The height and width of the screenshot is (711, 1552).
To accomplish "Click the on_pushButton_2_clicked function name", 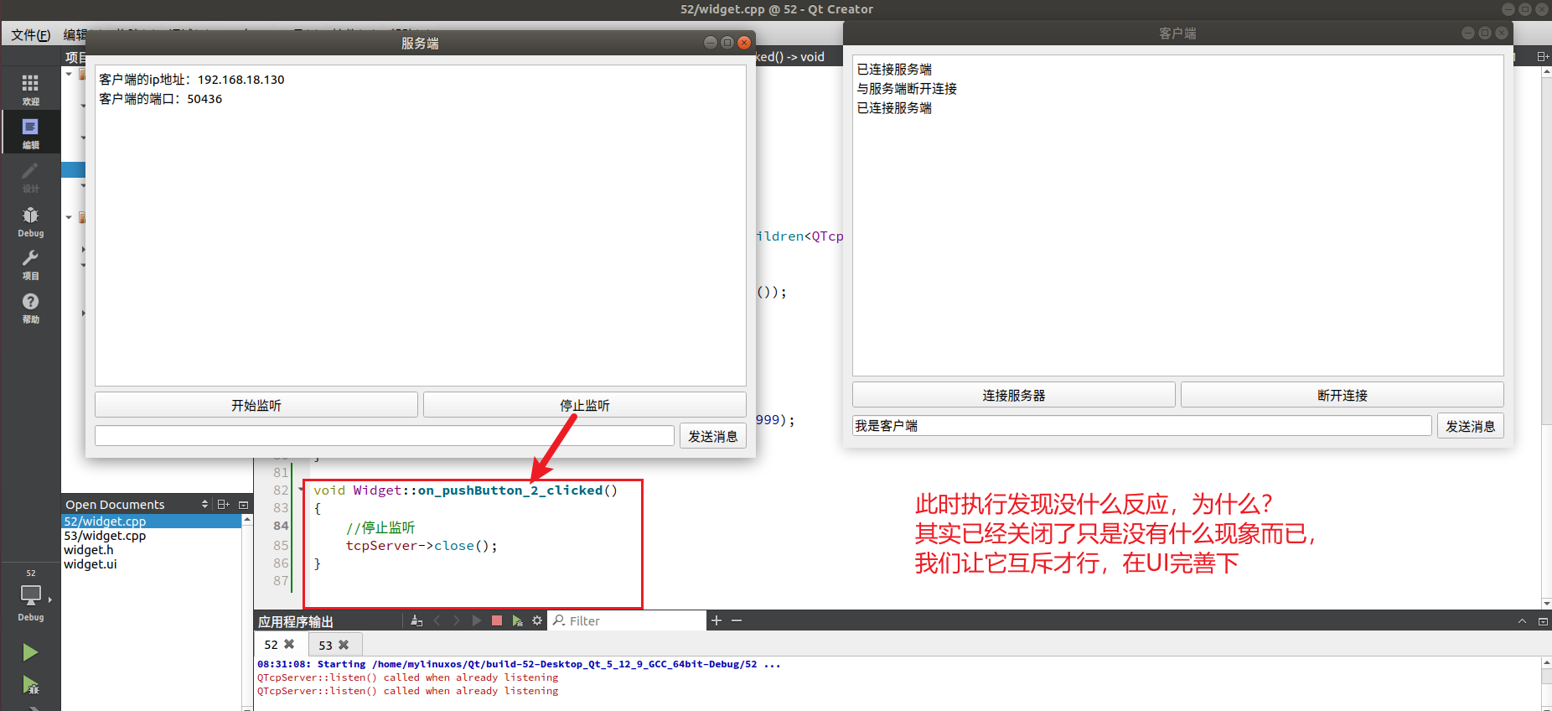I will 510,490.
